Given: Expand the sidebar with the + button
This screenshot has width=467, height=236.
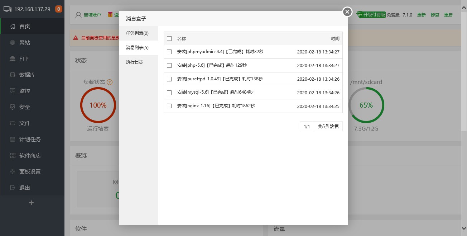Looking at the screenshot, I should pos(32,203).
